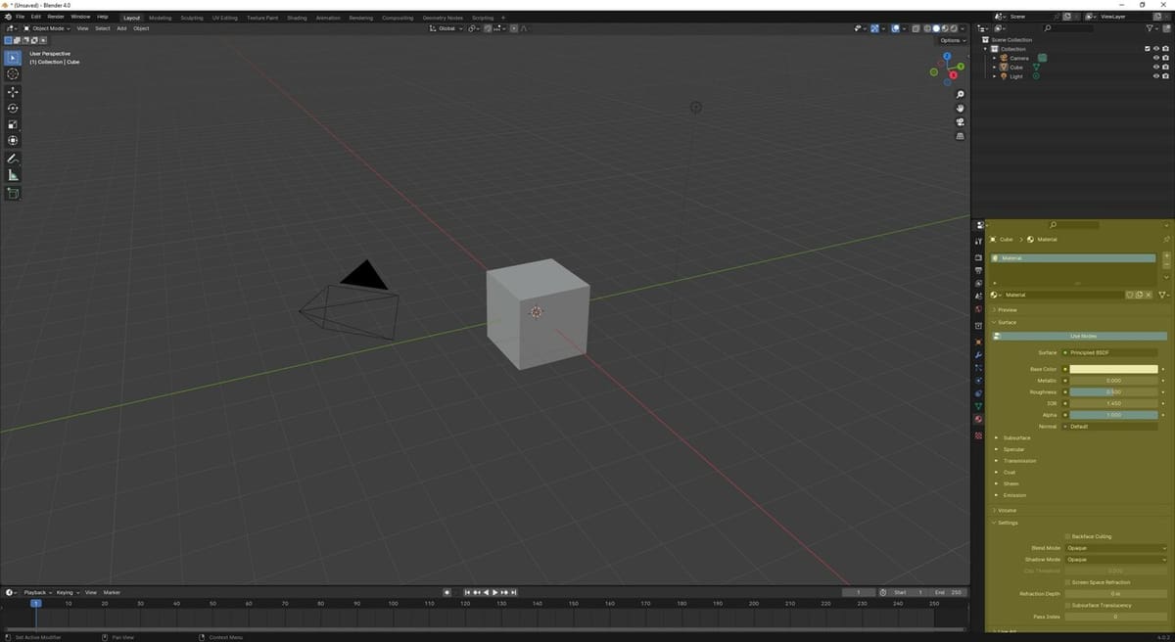Collapse the Settings panel
This screenshot has height=642, width=1175.
(1006, 522)
